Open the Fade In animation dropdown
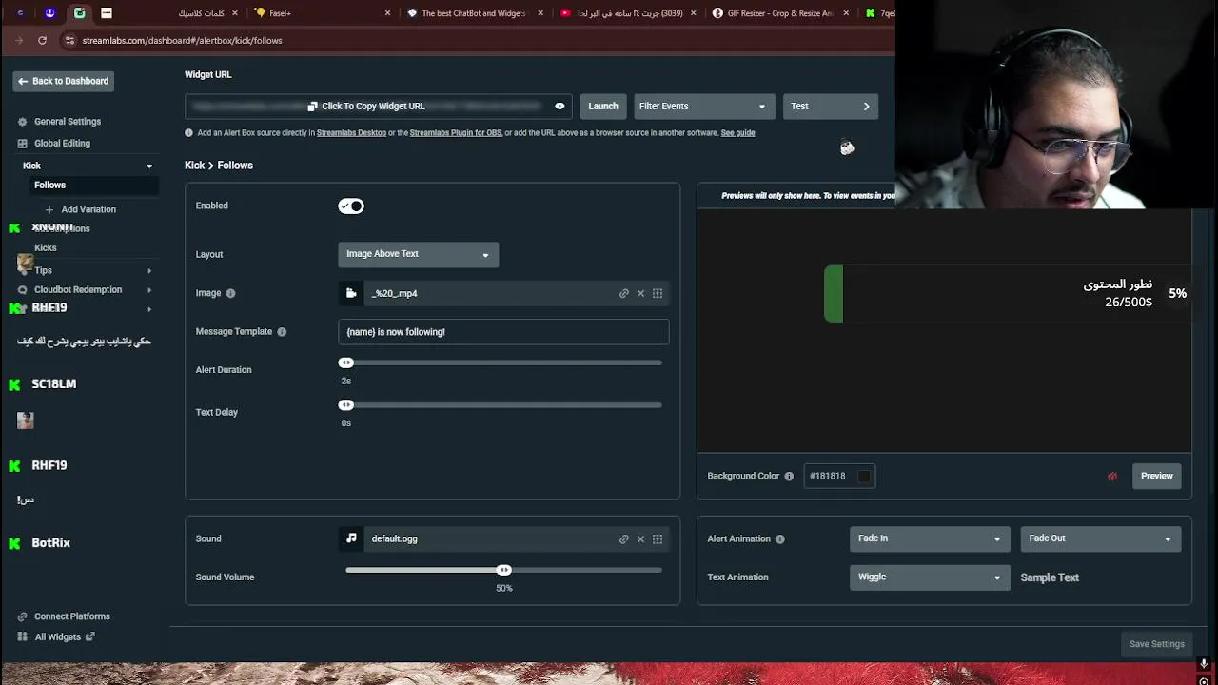1218x685 pixels. 930,538
